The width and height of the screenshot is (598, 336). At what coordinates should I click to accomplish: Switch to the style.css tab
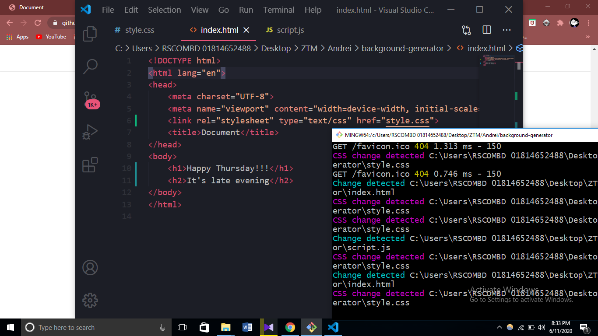click(134, 30)
